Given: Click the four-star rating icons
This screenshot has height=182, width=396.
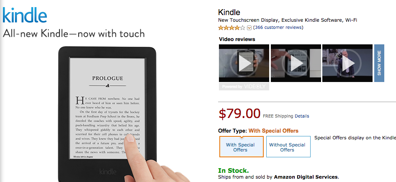Looking at the screenshot, I should 231,28.
